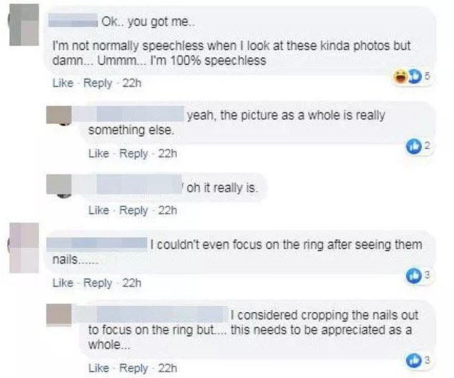
Task: Open avatar of 'couldn't even focus on the ring' commenter
Action: pyautogui.click(x=24, y=248)
